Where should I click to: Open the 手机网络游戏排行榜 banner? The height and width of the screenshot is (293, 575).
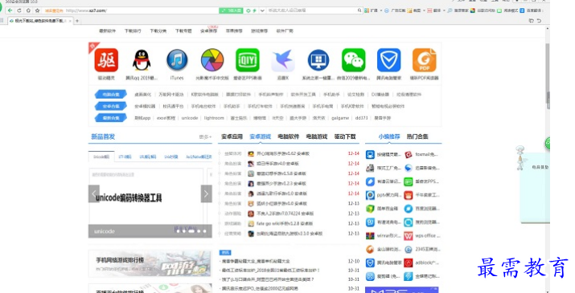tap(150, 263)
